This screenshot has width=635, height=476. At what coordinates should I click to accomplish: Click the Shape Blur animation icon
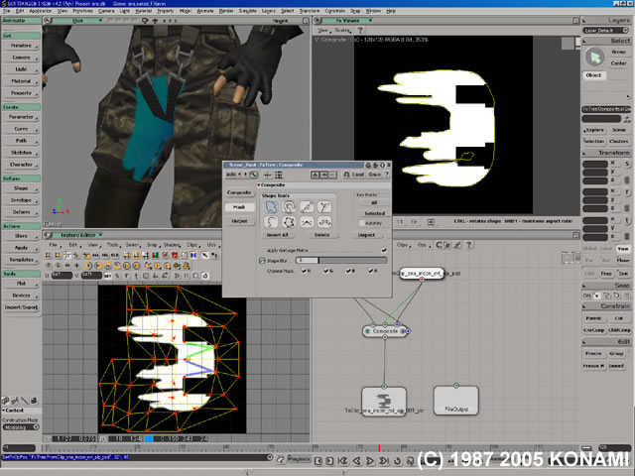tap(262, 261)
